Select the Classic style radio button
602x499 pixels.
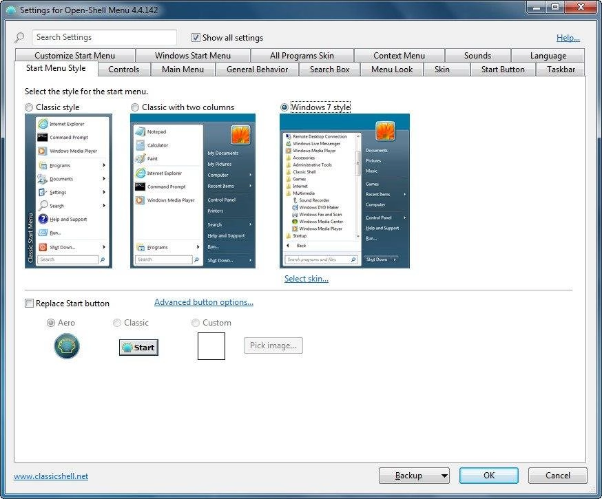[x=29, y=107]
